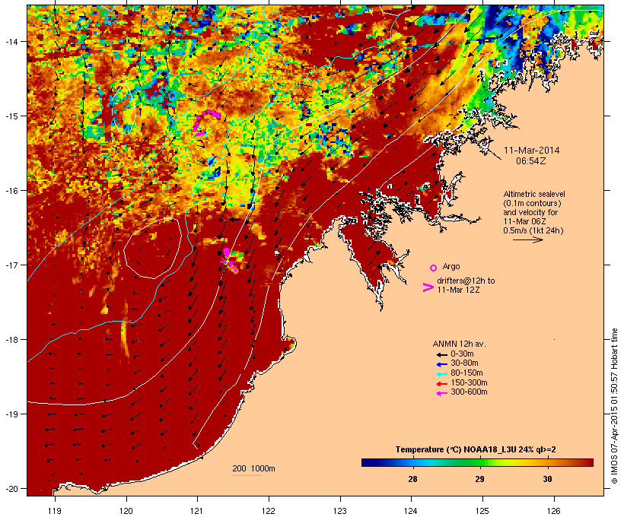Click the dark blue end of the temperature colorbar
The width and height of the screenshot is (624, 517).
(368, 462)
